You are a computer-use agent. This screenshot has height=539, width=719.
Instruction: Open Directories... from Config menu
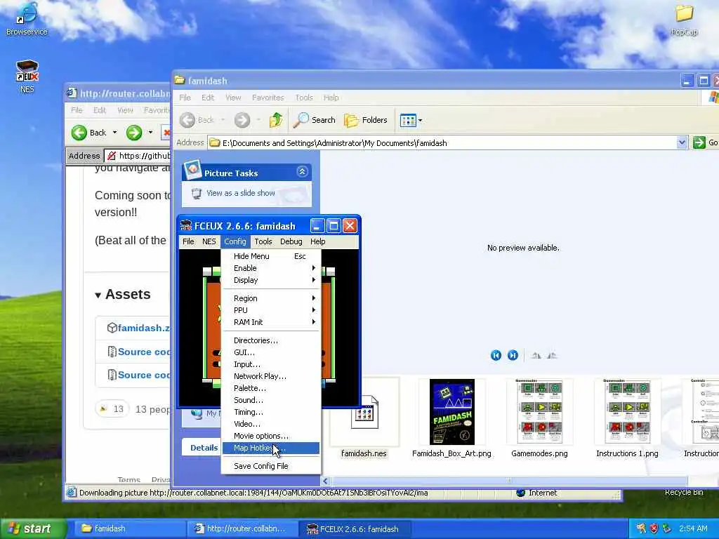click(270, 340)
